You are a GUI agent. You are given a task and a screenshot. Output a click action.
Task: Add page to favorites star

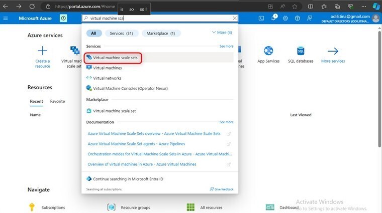click(295, 7)
